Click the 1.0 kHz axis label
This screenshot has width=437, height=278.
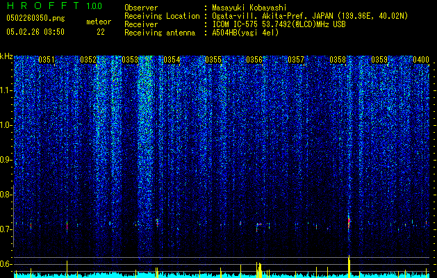coord(6,125)
